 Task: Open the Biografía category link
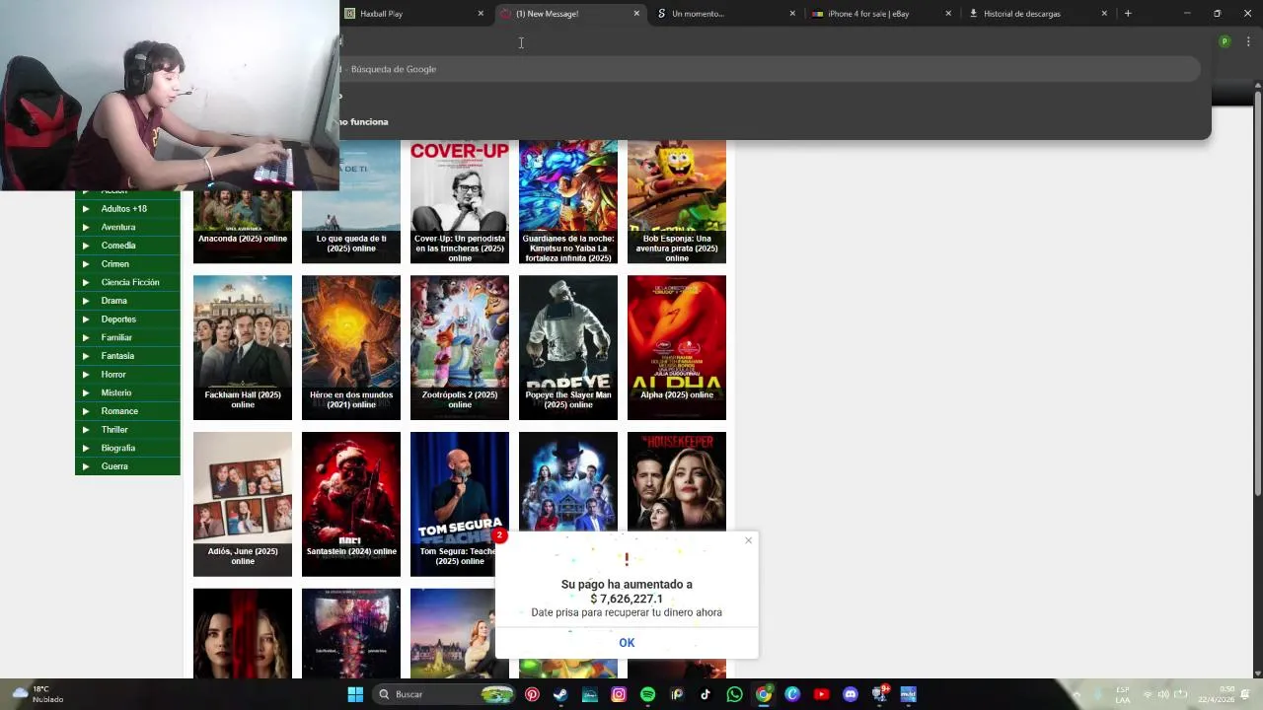pos(118,448)
